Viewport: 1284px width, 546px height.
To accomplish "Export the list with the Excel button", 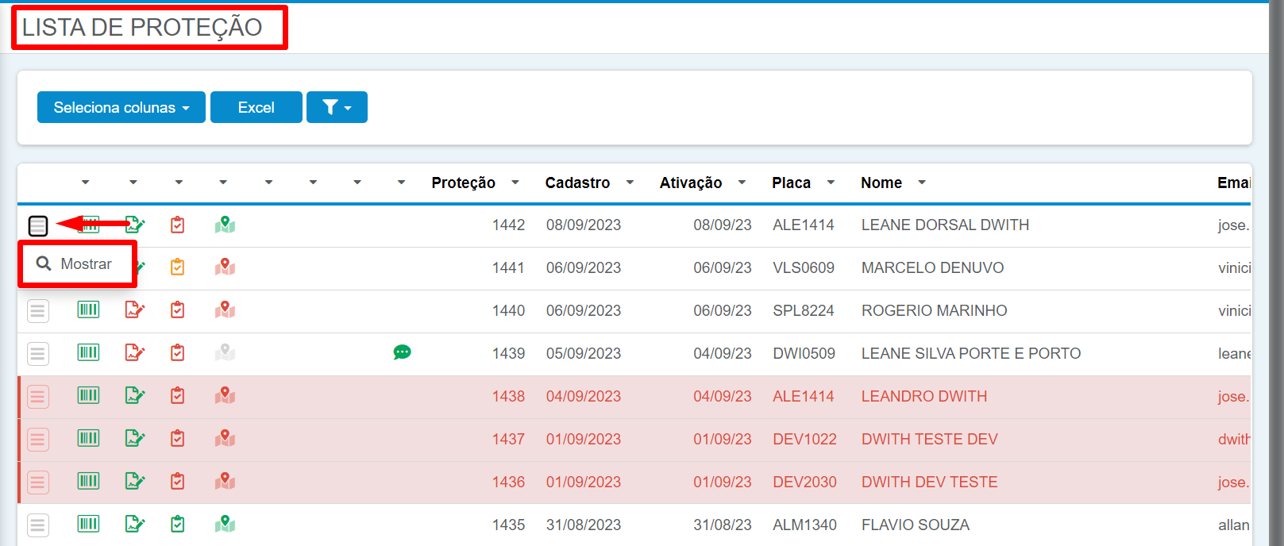I will coord(256,107).
